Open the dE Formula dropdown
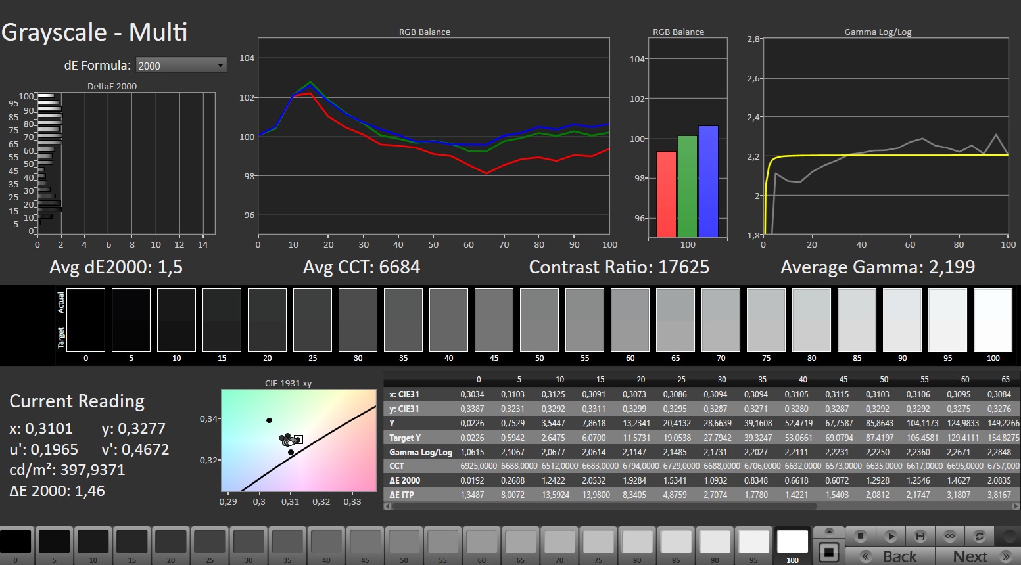The height and width of the screenshot is (565, 1021). (x=181, y=65)
